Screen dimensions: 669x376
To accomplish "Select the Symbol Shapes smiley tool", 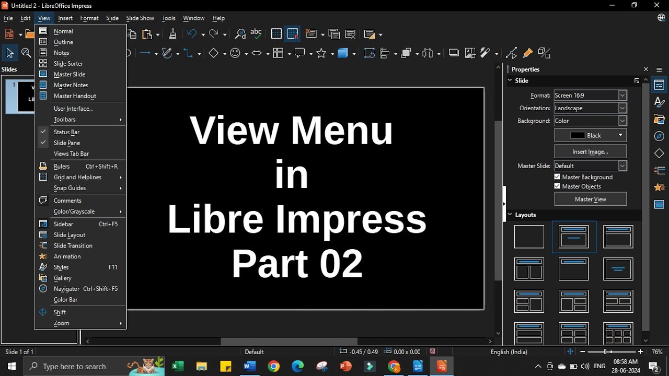I will pyautogui.click(x=236, y=53).
